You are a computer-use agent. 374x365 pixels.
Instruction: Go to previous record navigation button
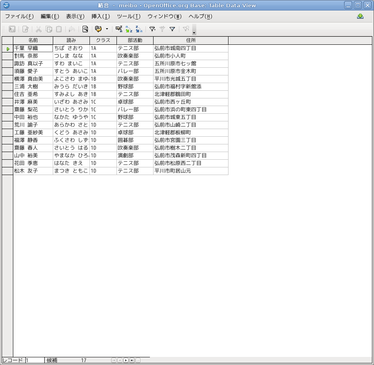coord(120,360)
